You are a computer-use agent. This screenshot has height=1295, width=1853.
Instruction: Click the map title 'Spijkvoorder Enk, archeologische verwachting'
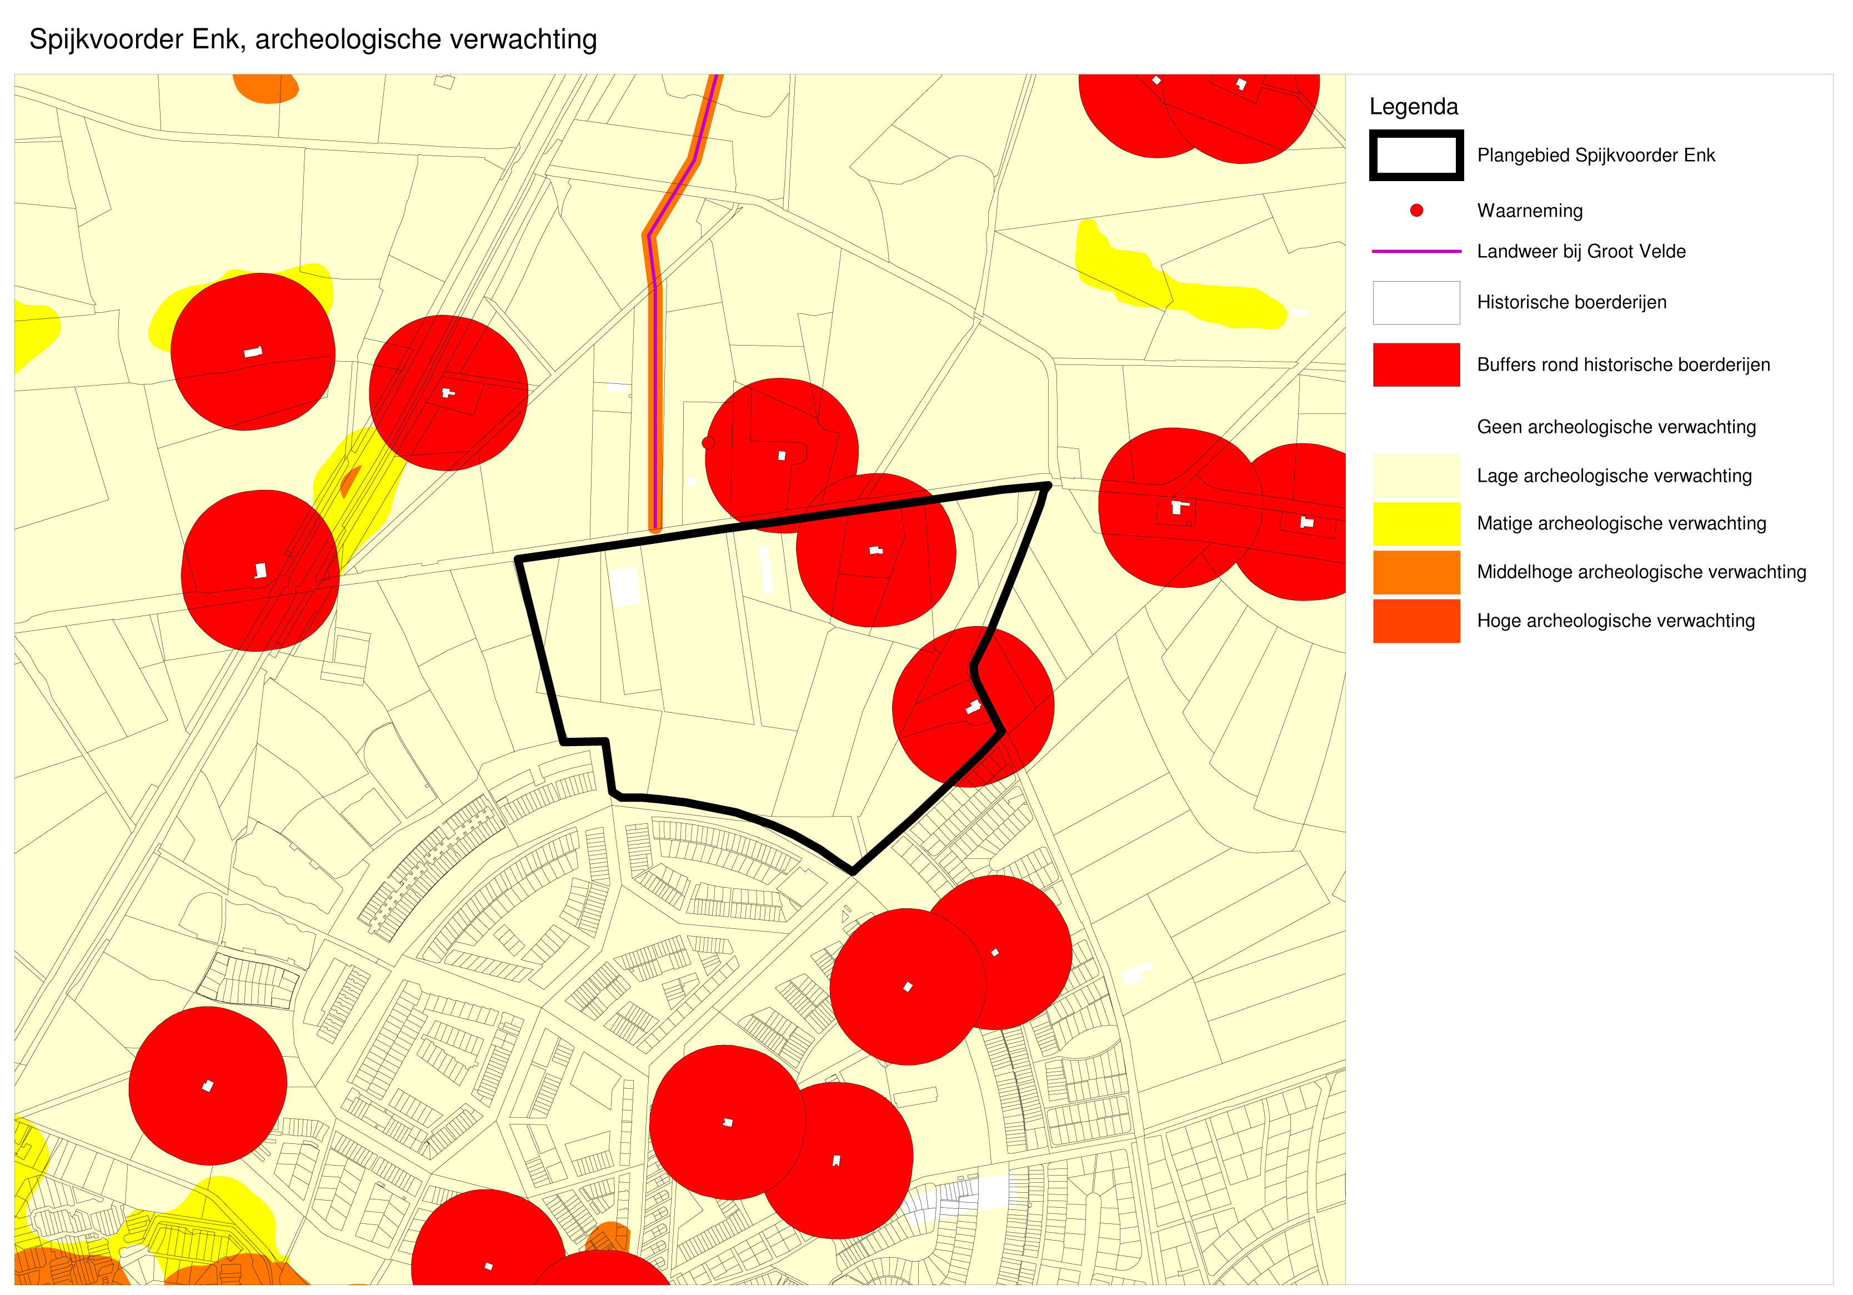(313, 39)
